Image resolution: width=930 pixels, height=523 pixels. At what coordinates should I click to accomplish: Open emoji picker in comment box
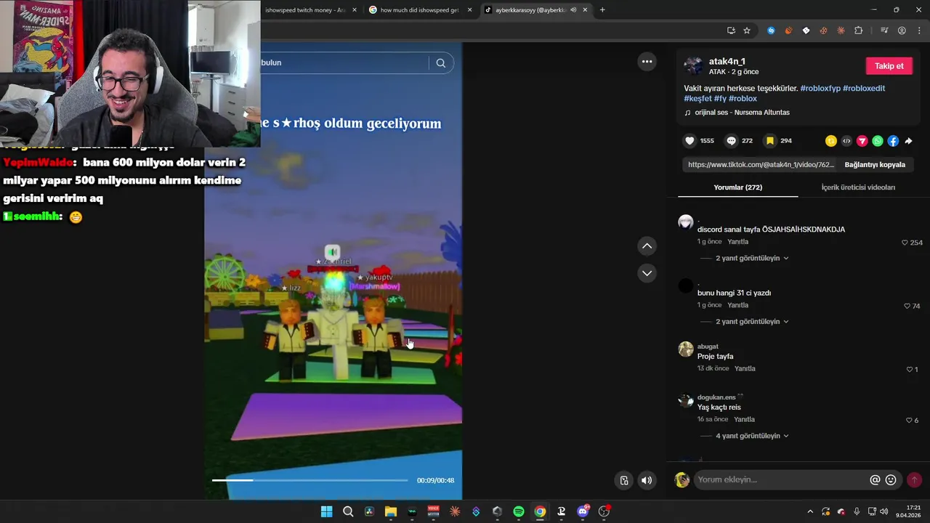(x=891, y=480)
